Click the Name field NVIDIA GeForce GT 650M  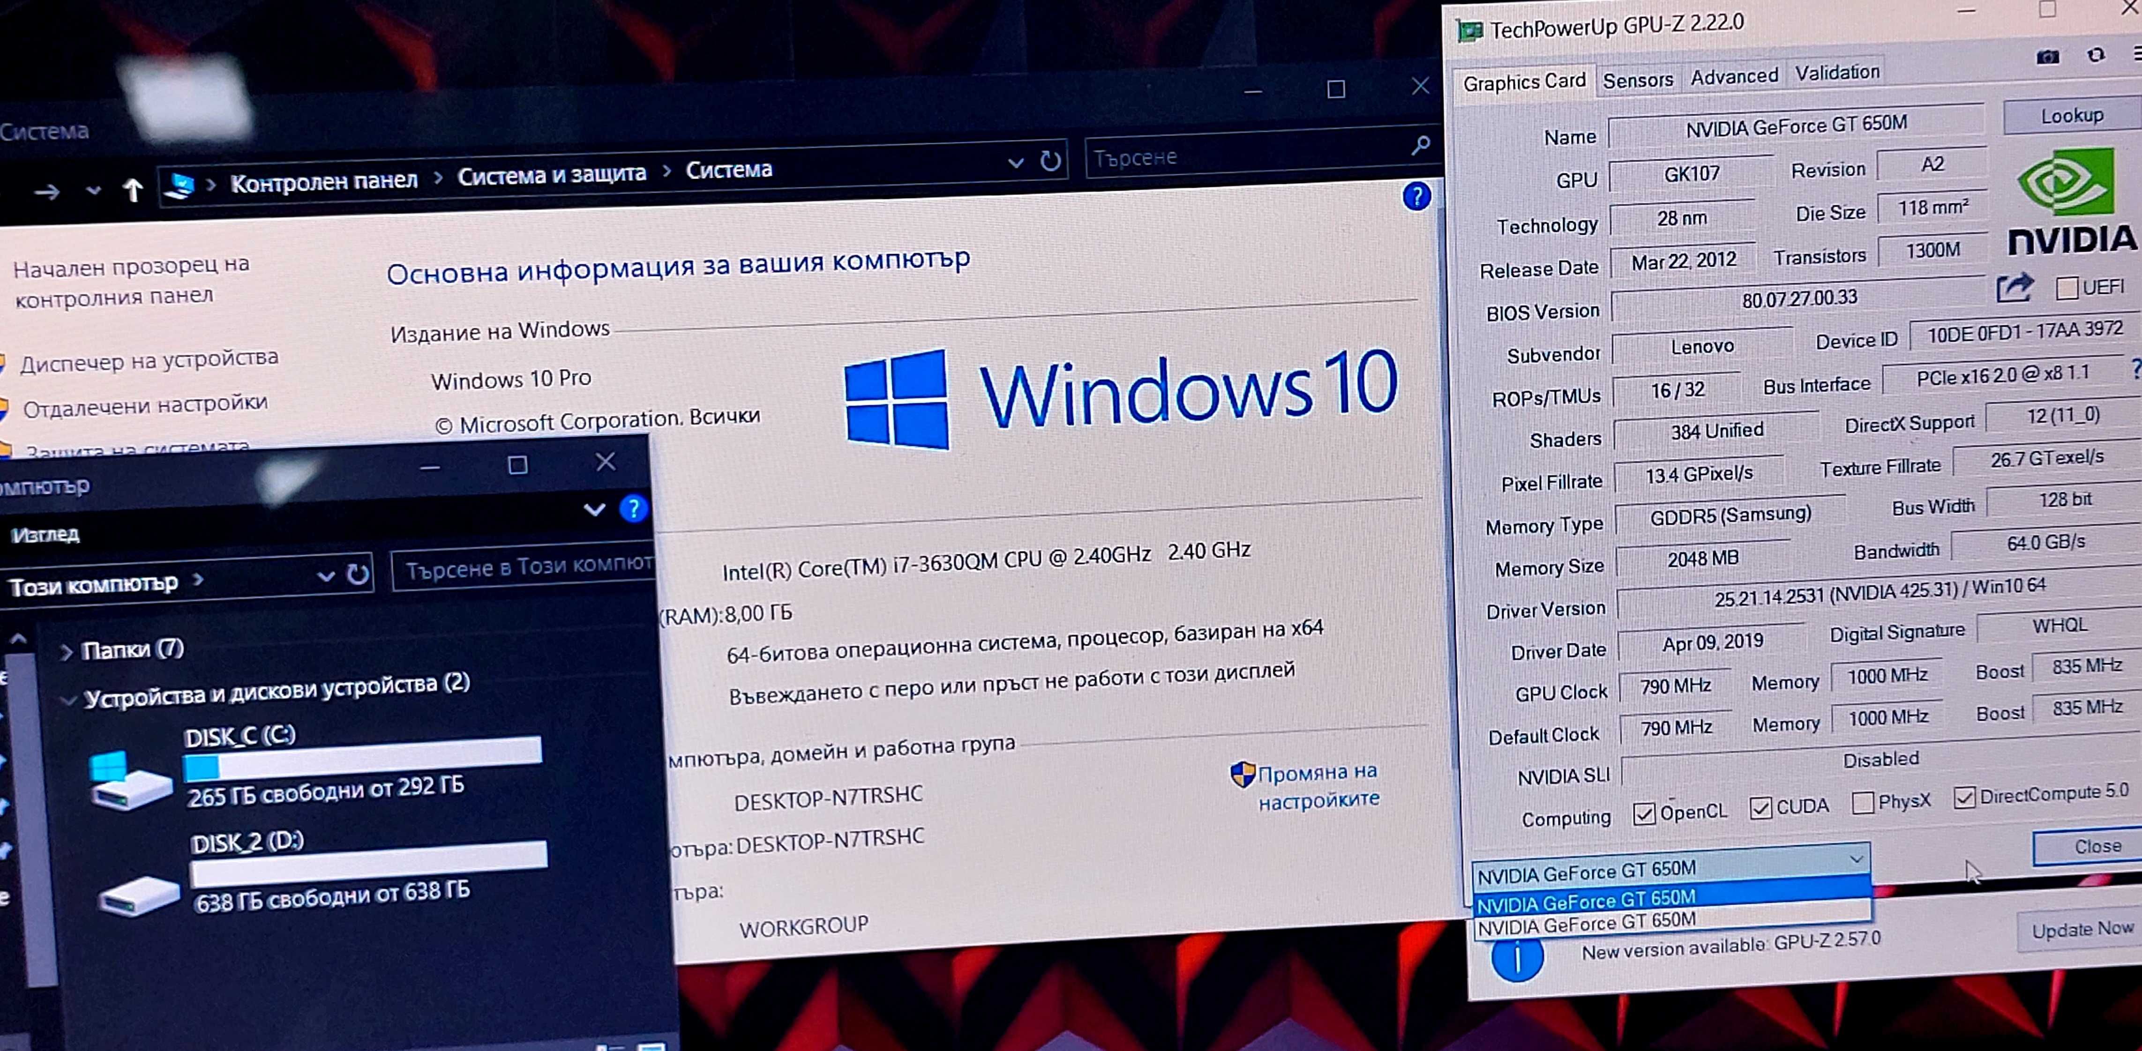click(1796, 126)
